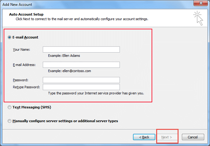The image size is (210, 146).
Task: Select the E-mail Account radio button
Action: (9, 37)
